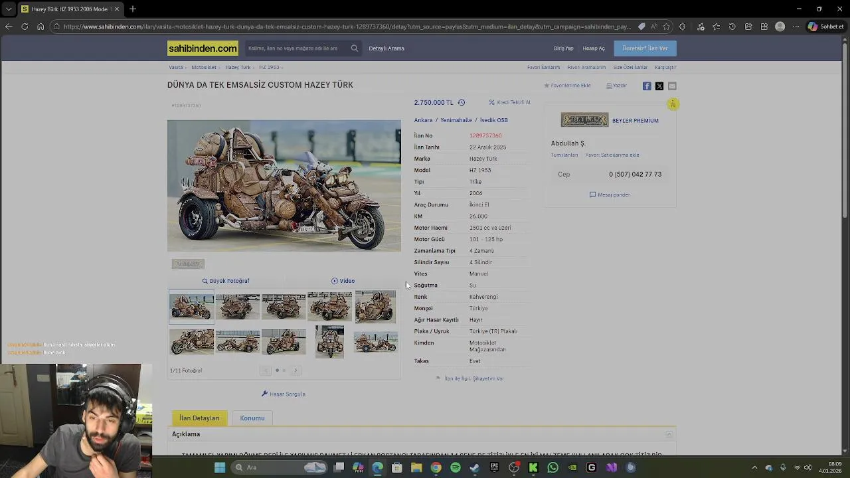Play the listing Video
850x478 pixels.
pyautogui.click(x=343, y=281)
